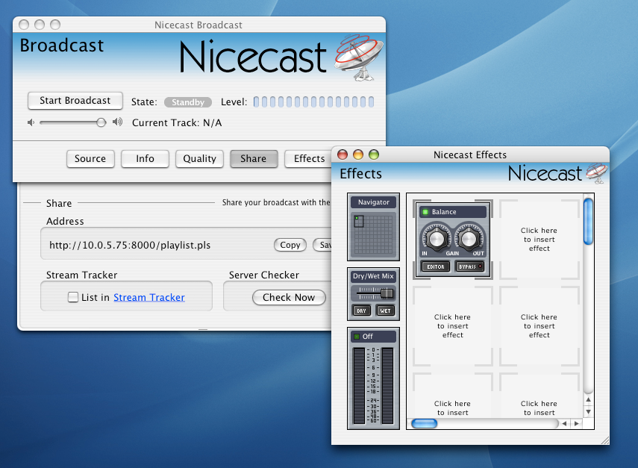Click the scroll left arrow in Effects
Image resolution: width=638 pixels, height=468 pixels.
(x=564, y=424)
